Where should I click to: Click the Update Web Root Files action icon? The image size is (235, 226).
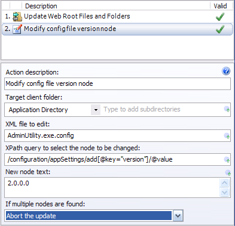tap(17, 17)
